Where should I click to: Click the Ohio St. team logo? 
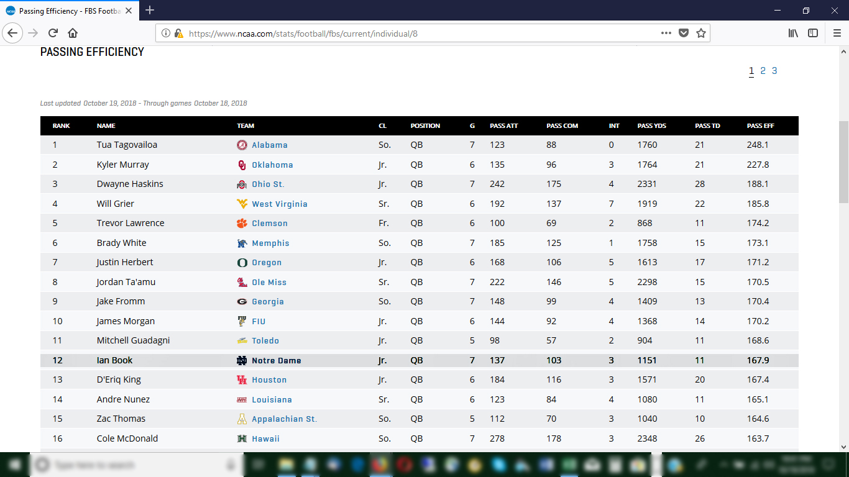[x=242, y=184]
